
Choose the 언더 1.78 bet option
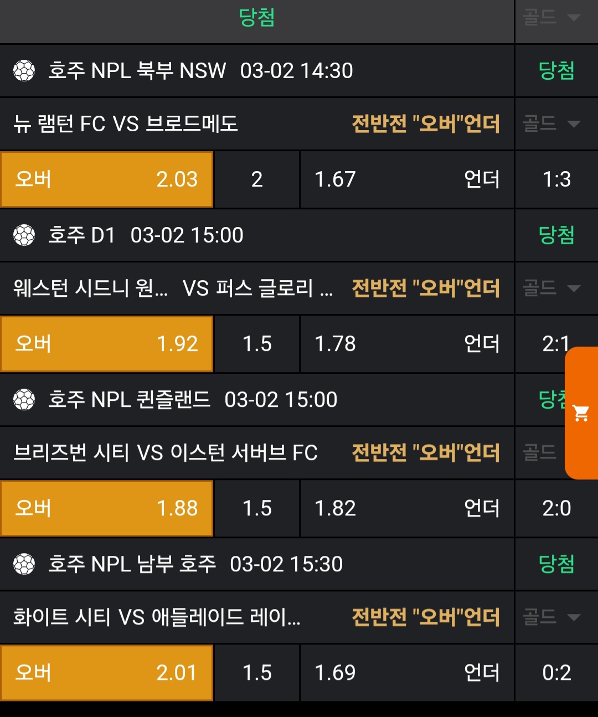pos(407,344)
